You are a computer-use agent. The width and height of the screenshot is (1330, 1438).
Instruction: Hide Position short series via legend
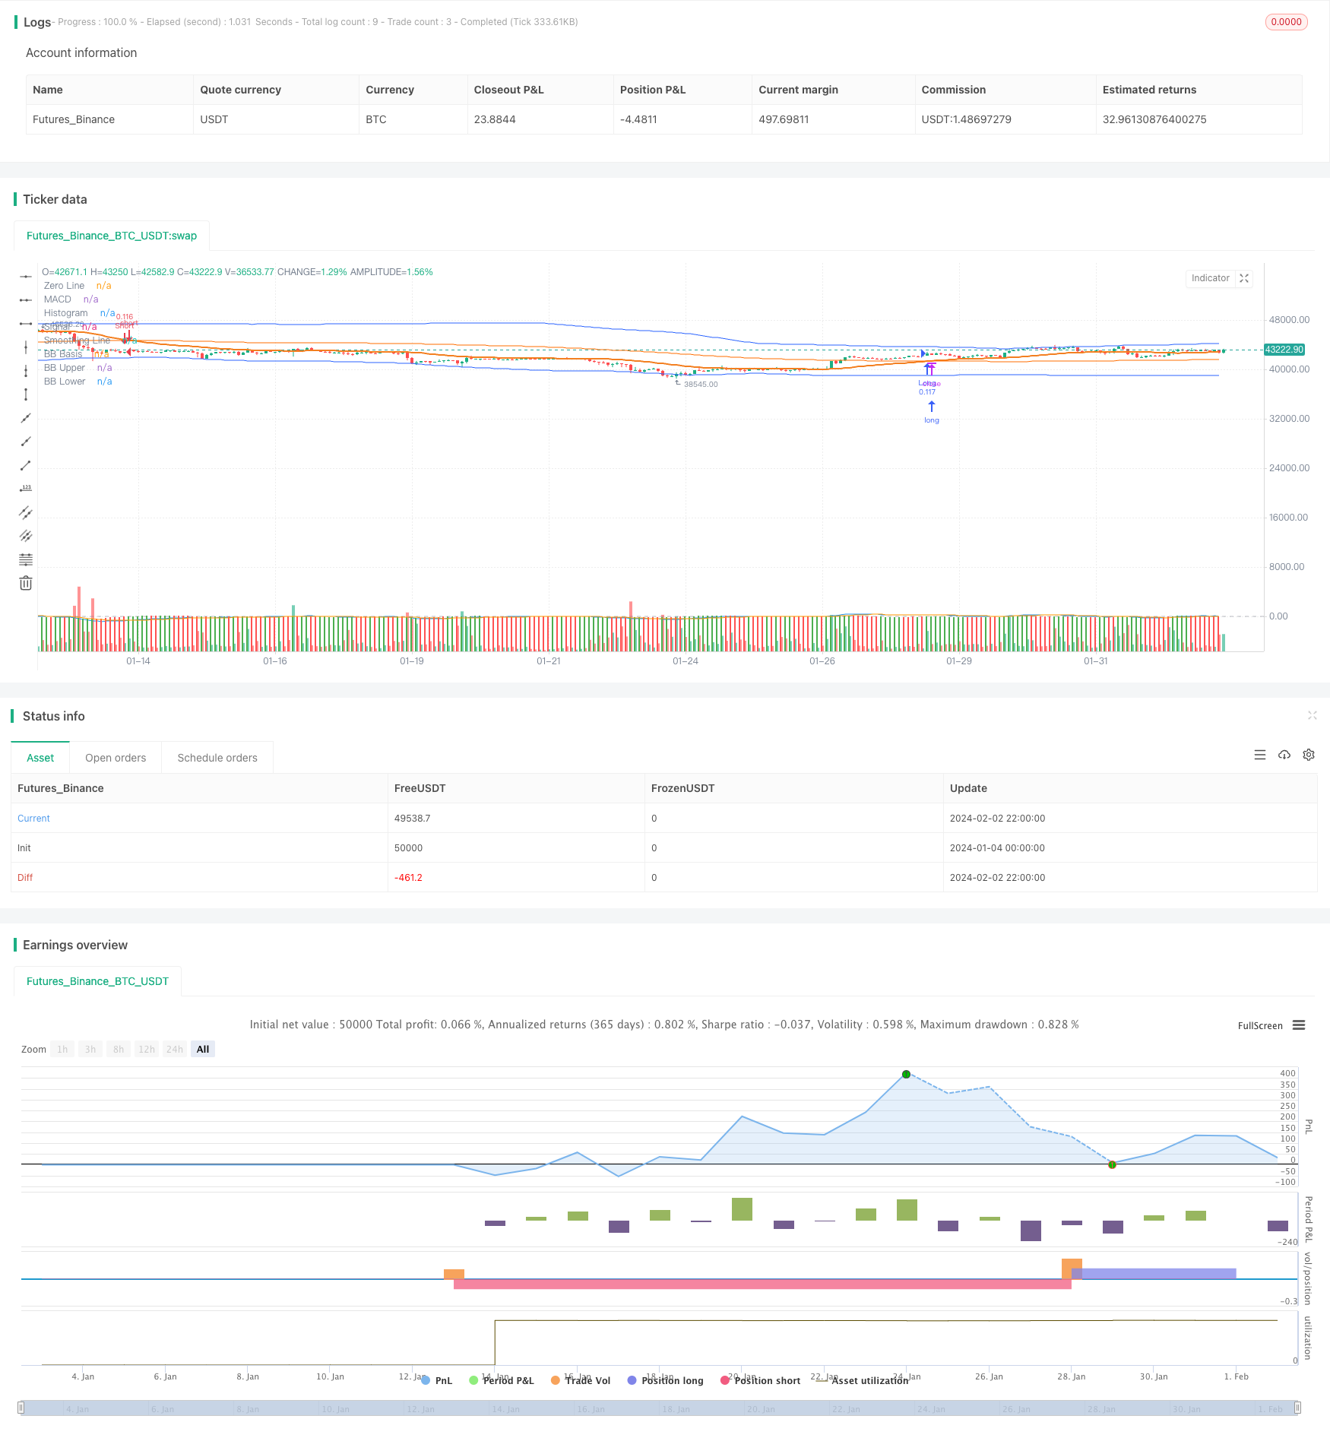[760, 1380]
